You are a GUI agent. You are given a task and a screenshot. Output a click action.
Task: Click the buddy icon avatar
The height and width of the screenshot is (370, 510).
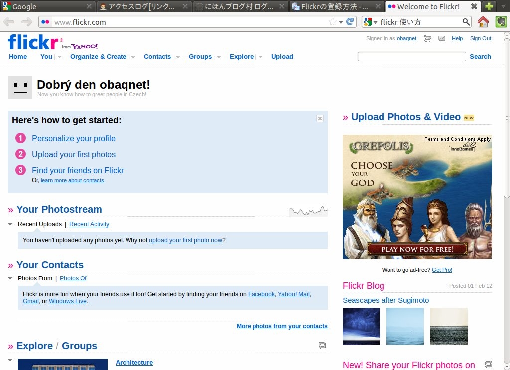[20, 88]
